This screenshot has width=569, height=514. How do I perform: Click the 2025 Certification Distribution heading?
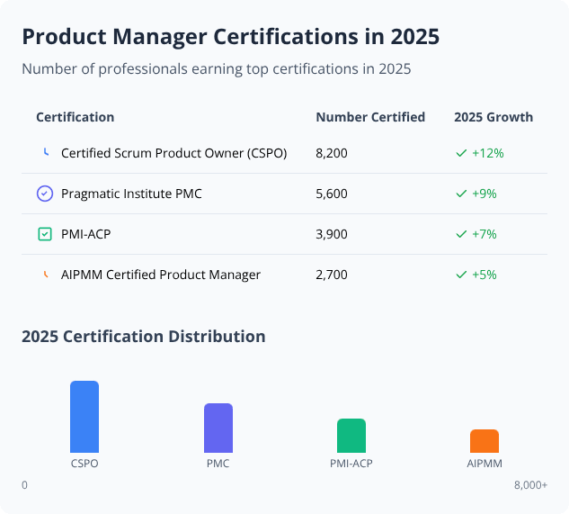[144, 337]
